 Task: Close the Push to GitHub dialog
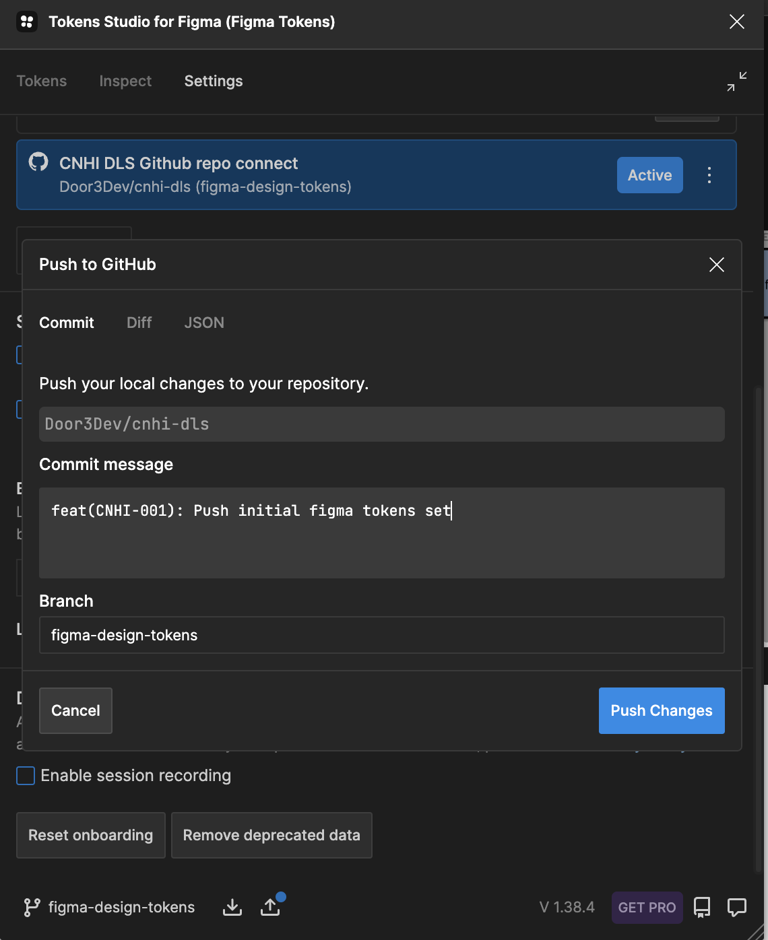(717, 265)
